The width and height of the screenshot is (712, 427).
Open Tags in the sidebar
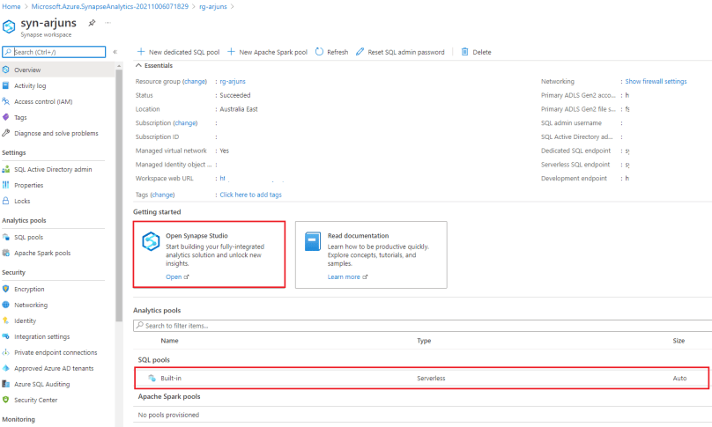[20, 117]
